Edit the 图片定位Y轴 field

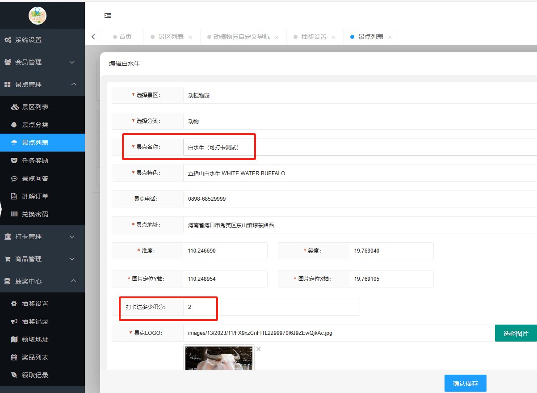225,279
